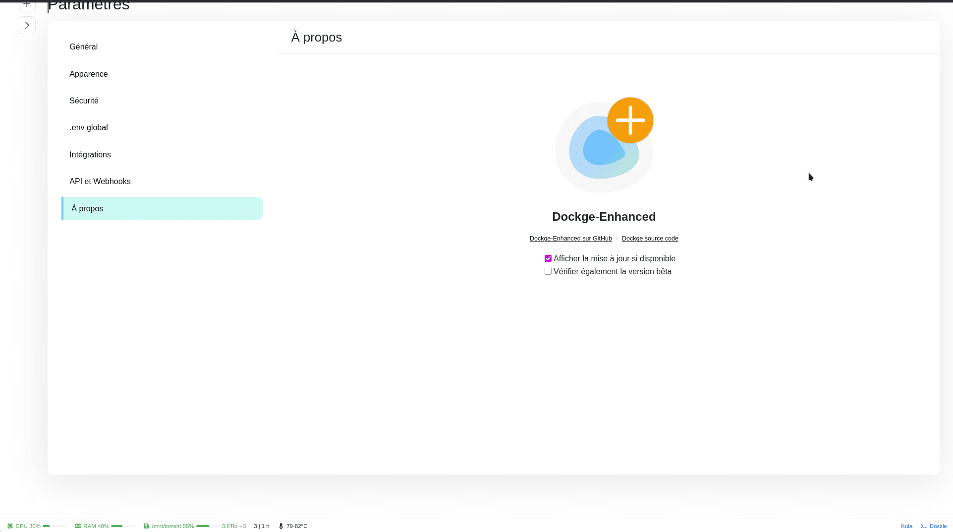Click the CPU chip icon in status bar
The image size is (953, 532).
[x=10, y=526]
